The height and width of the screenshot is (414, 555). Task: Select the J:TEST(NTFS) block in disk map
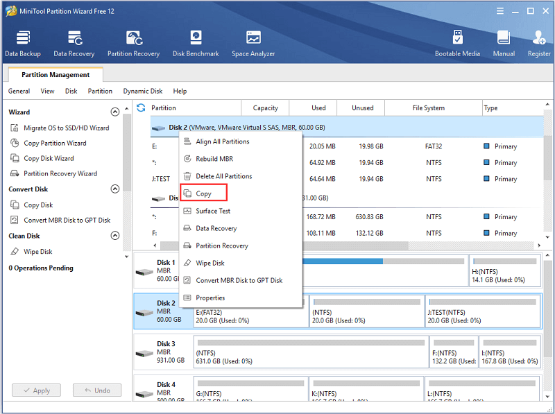coord(483,311)
